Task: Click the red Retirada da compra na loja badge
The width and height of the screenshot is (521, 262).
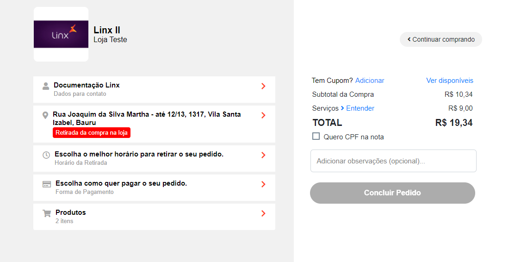Action: (x=92, y=133)
